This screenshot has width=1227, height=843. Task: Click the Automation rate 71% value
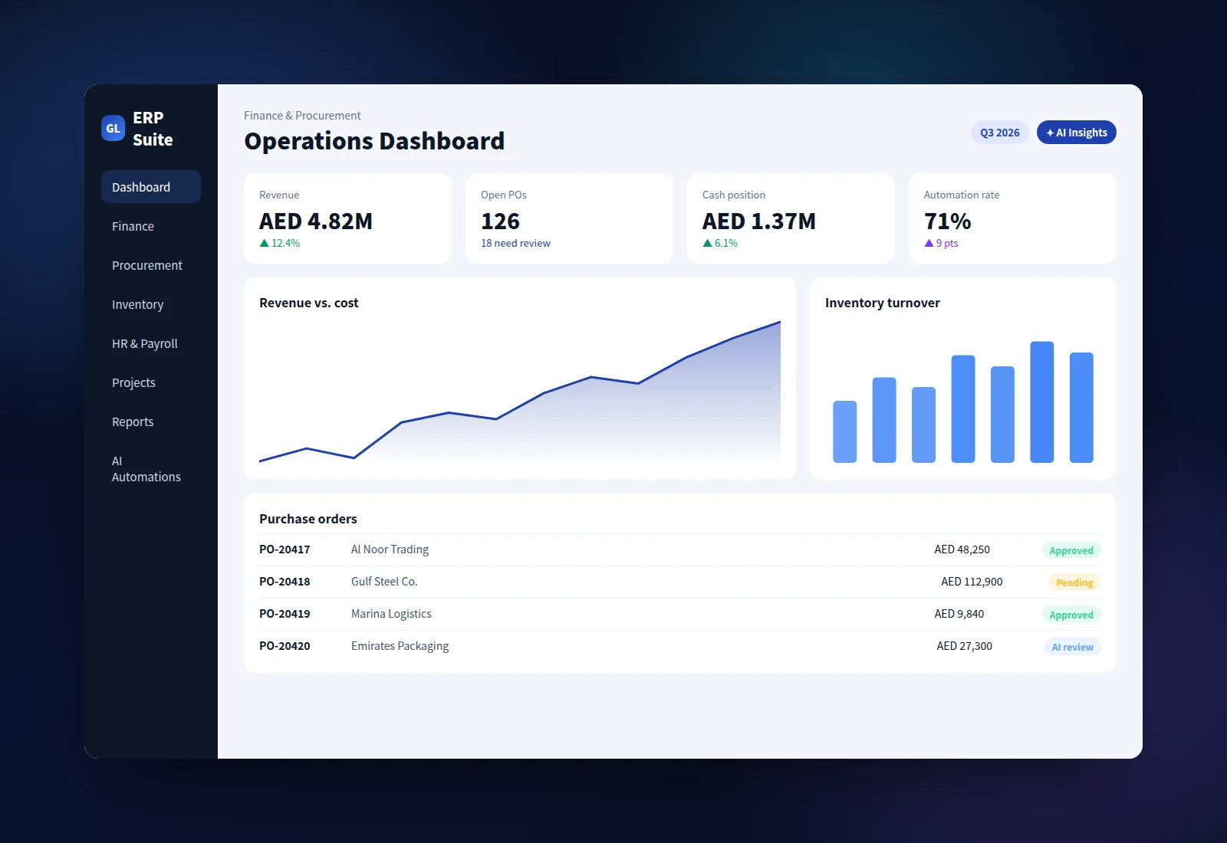click(947, 221)
